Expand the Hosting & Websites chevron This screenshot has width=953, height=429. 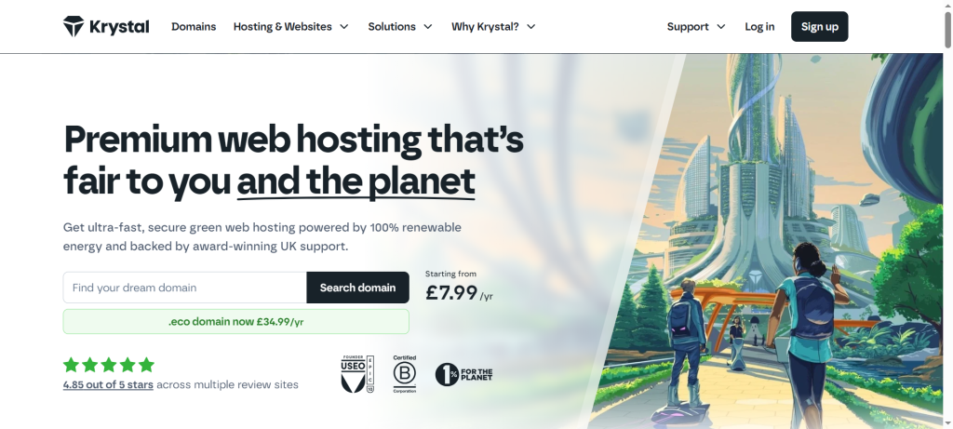344,27
